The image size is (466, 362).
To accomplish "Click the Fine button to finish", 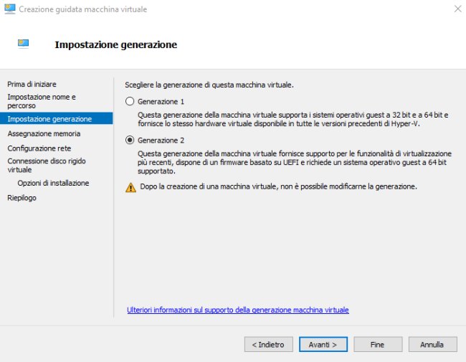I will pyautogui.click(x=378, y=344).
